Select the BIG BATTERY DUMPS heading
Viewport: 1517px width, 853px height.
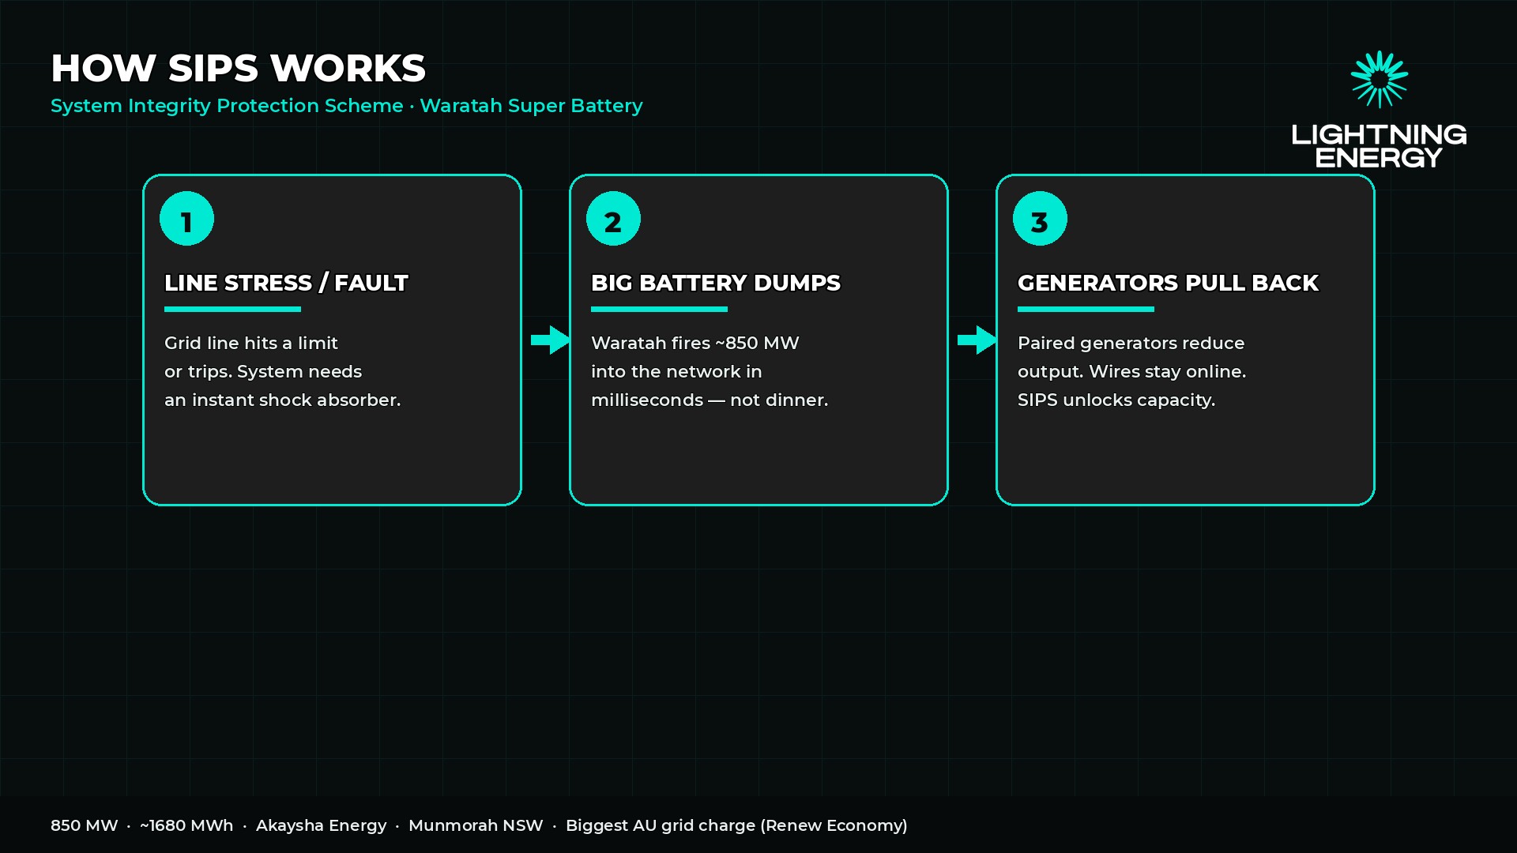(716, 283)
